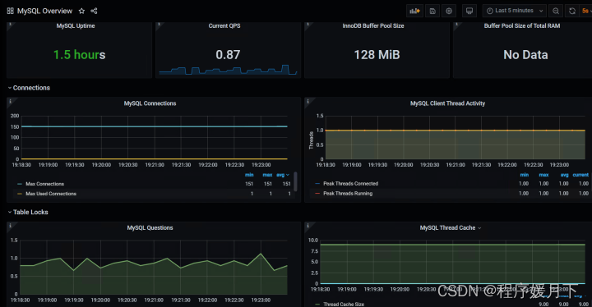Star the MySQL Overview dashboard
The width and height of the screenshot is (592, 307).
[x=81, y=11]
